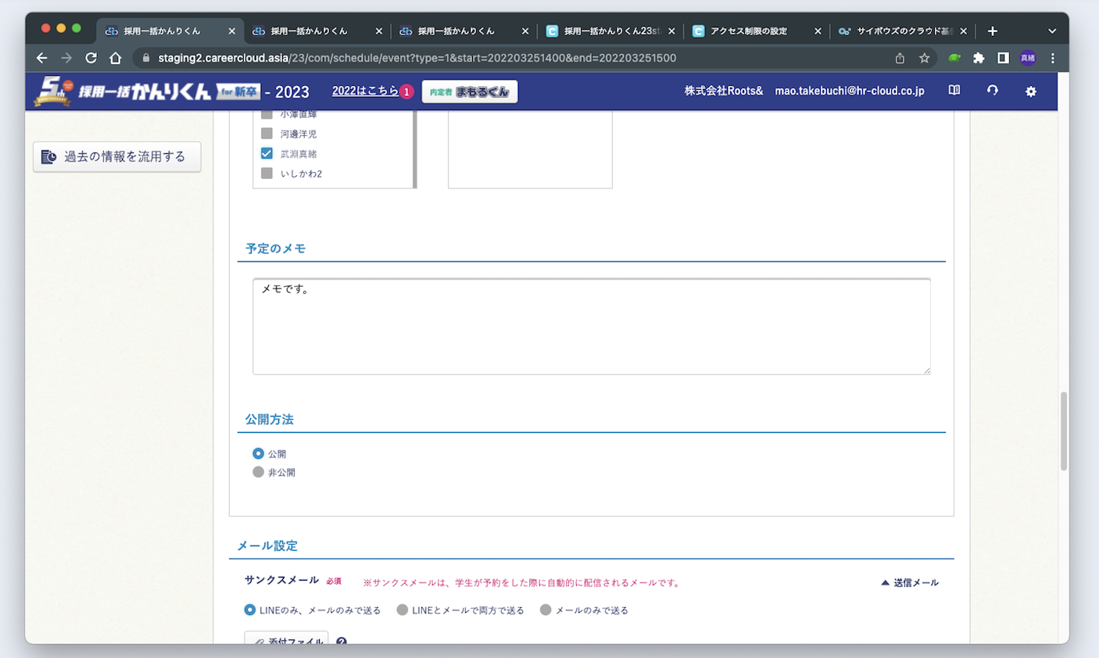
Task: Check the いしかわ2 checkbox
Action: (267, 173)
